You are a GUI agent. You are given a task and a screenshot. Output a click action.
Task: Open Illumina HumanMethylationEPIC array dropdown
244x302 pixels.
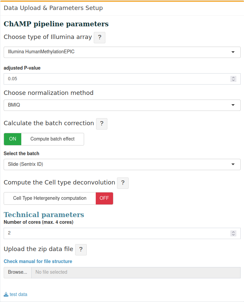pyautogui.click(x=122, y=52)
